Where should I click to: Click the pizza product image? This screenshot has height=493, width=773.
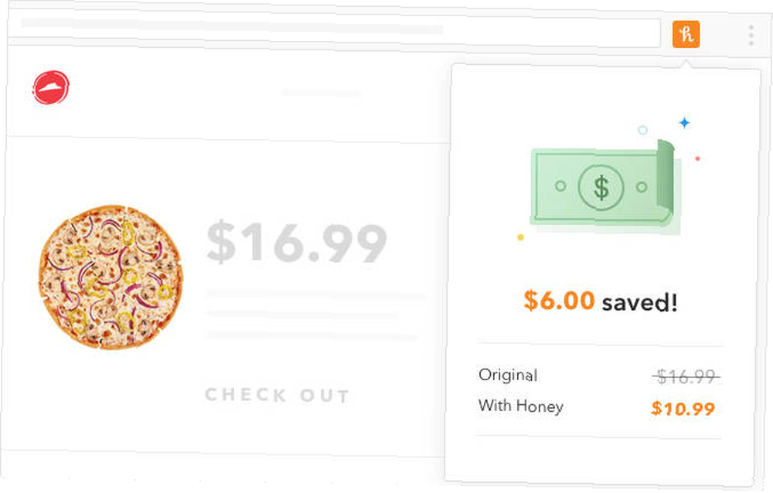click(111, 277)
